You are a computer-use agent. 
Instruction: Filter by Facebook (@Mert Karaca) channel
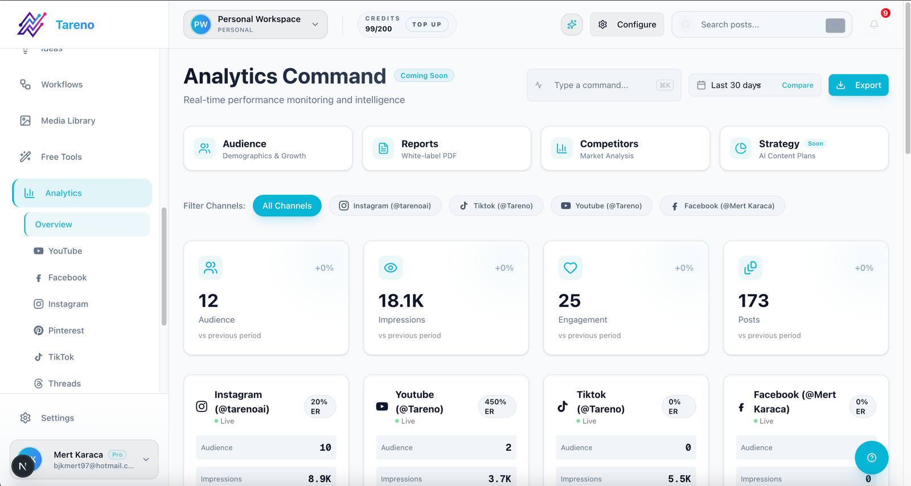pos(722,205)
